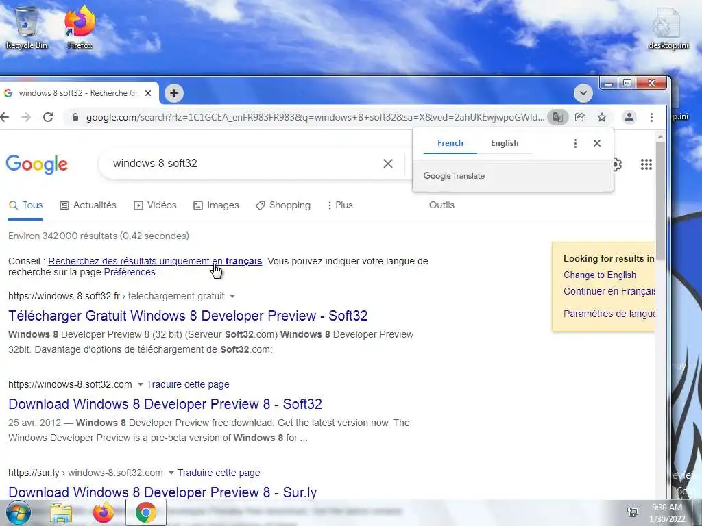
Task: Expand dropdown next to windows-8.soft32.fr URL
Action: [232, 296]
